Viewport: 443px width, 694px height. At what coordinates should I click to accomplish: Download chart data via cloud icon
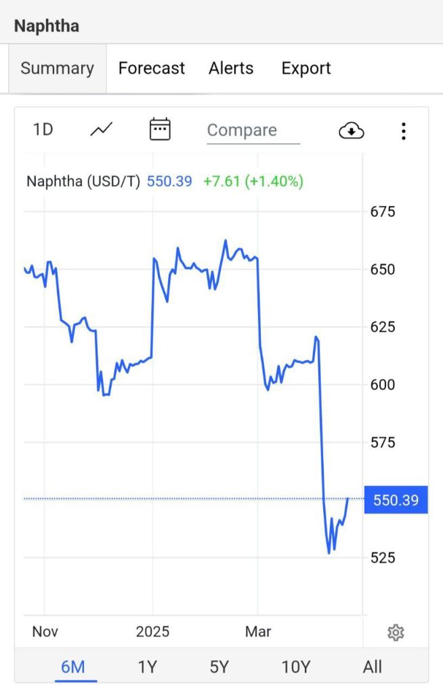352,131
